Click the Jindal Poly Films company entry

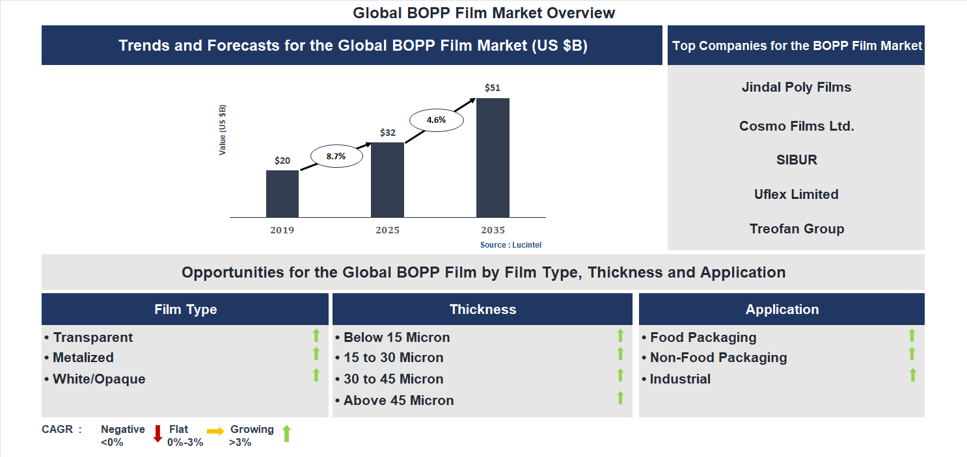pyautogui.click(x=795, y=86)
